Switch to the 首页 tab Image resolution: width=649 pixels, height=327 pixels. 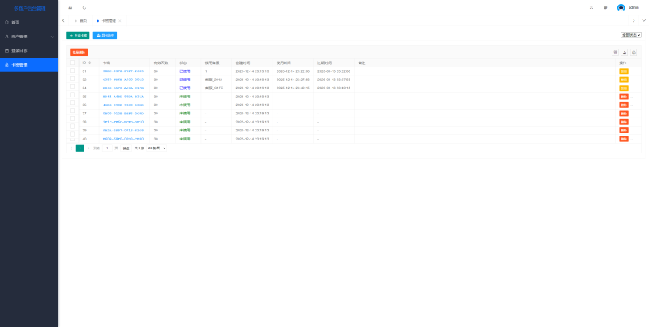point(81,20)
